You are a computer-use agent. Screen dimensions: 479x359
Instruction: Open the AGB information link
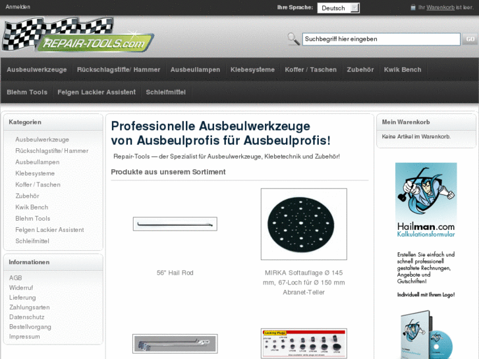click(16, 278)
